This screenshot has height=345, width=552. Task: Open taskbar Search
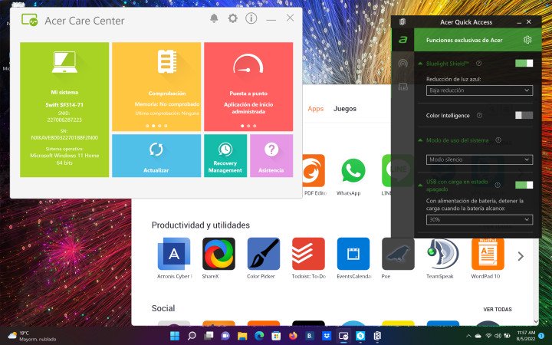[x=192, y=336]
